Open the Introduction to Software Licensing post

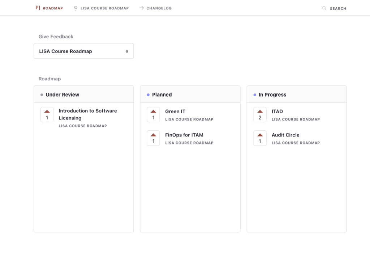coord(87,114)
